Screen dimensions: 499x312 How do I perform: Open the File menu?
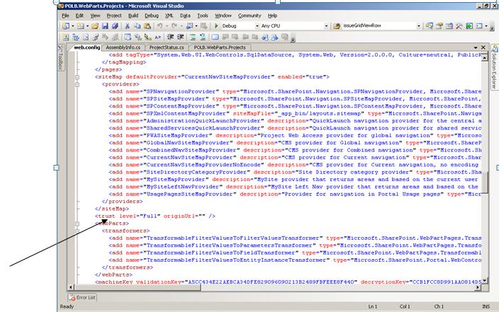click(x=65, y=16)
